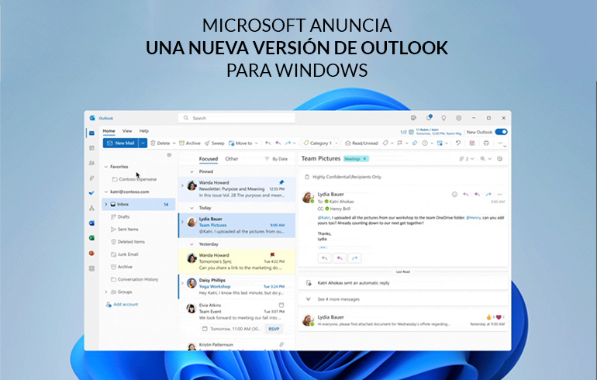This screenshot has width=597, height=380.
Task: Click the Undo icon in the ribbon
Action: click(458, 143)
